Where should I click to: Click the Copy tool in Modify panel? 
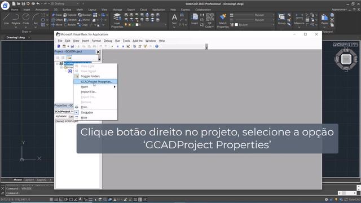pos(83,25)
